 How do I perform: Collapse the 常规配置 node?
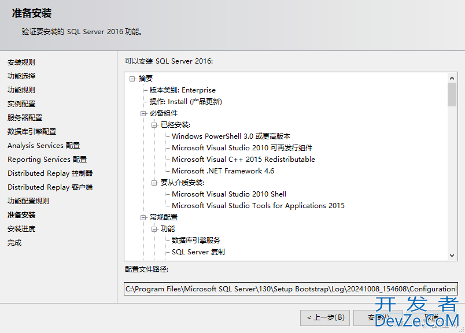click(143, 217)
